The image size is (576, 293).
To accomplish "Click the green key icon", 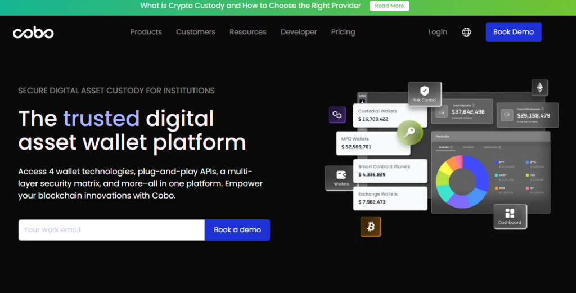I will click(410, 132).
